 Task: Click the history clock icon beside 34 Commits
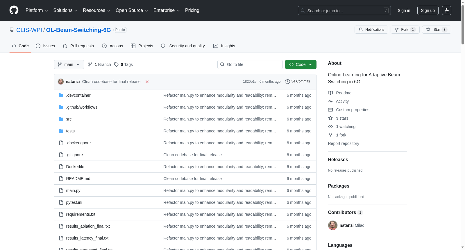coord(288,82)
